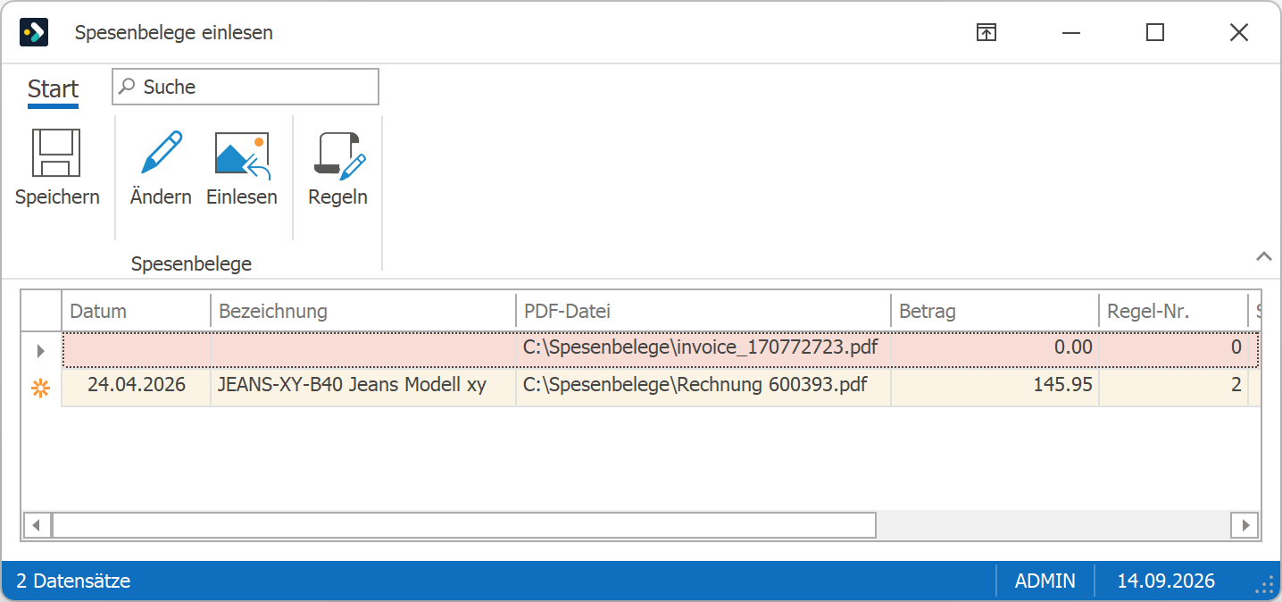The image size is (1282, 602).
Task: Select the invoice_170772723.pdf cell
Action: point(703,348)
